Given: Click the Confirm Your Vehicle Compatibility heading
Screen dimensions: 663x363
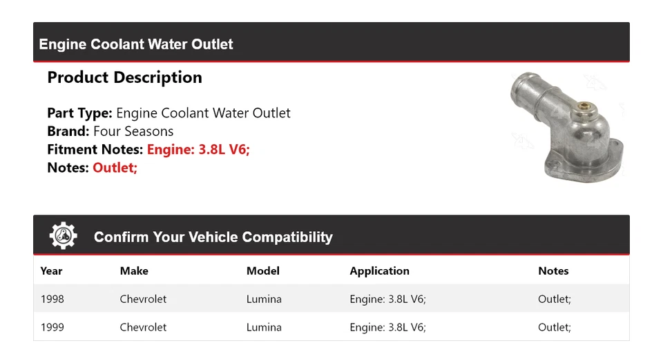Looking at the screenshot, I should (213, 237).
